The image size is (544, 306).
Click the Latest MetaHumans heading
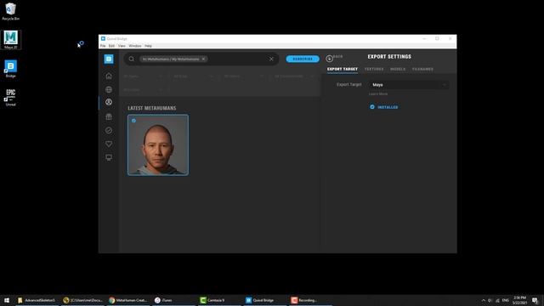(x=151, y=108)
